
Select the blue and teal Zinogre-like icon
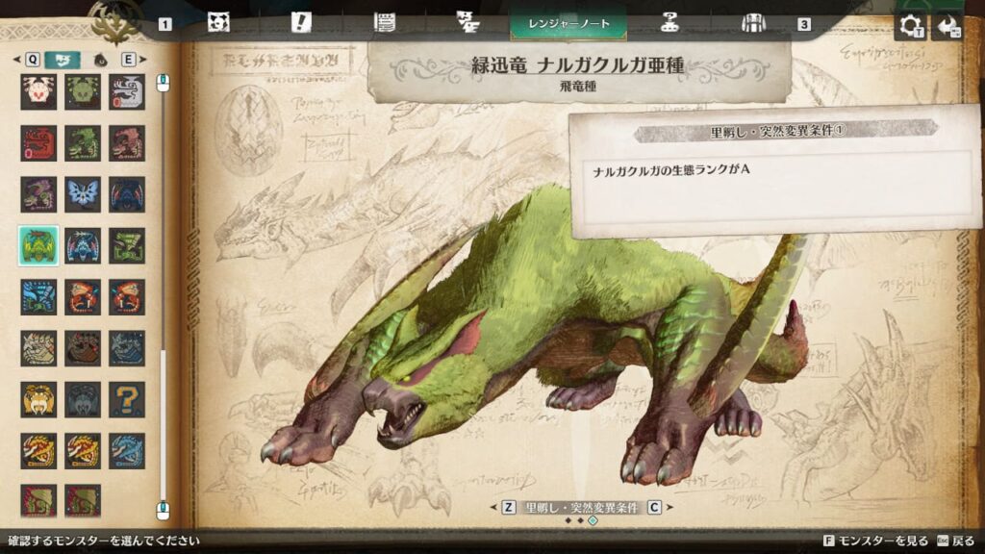(x=38, y=297)
